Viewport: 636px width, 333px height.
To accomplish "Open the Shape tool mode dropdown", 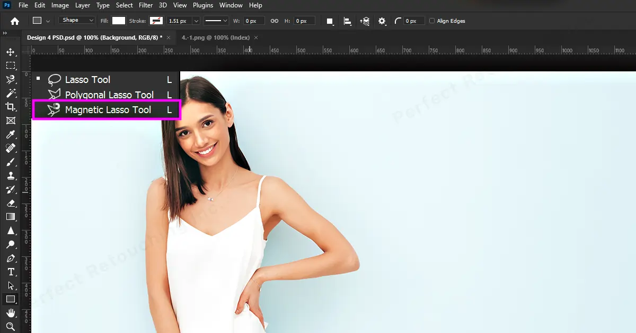I will [x=76, y=21].
